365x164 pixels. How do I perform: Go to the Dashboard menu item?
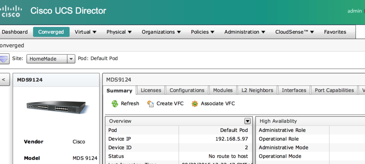click(x=15, y=32)
